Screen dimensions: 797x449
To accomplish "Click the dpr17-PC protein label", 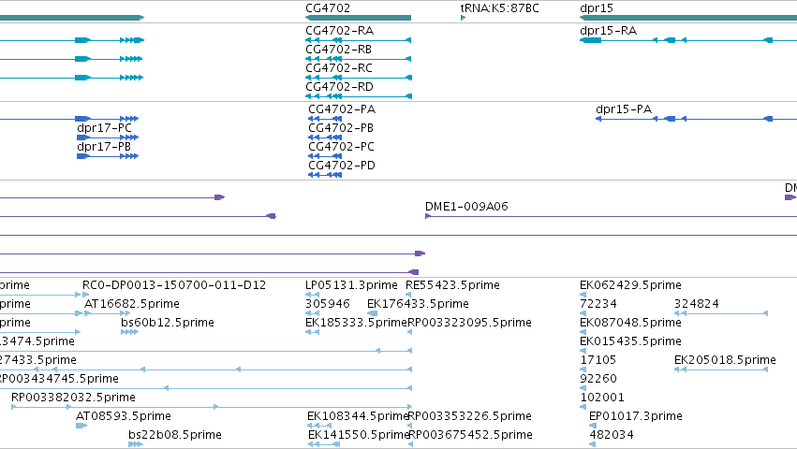I will pos(104,128).
